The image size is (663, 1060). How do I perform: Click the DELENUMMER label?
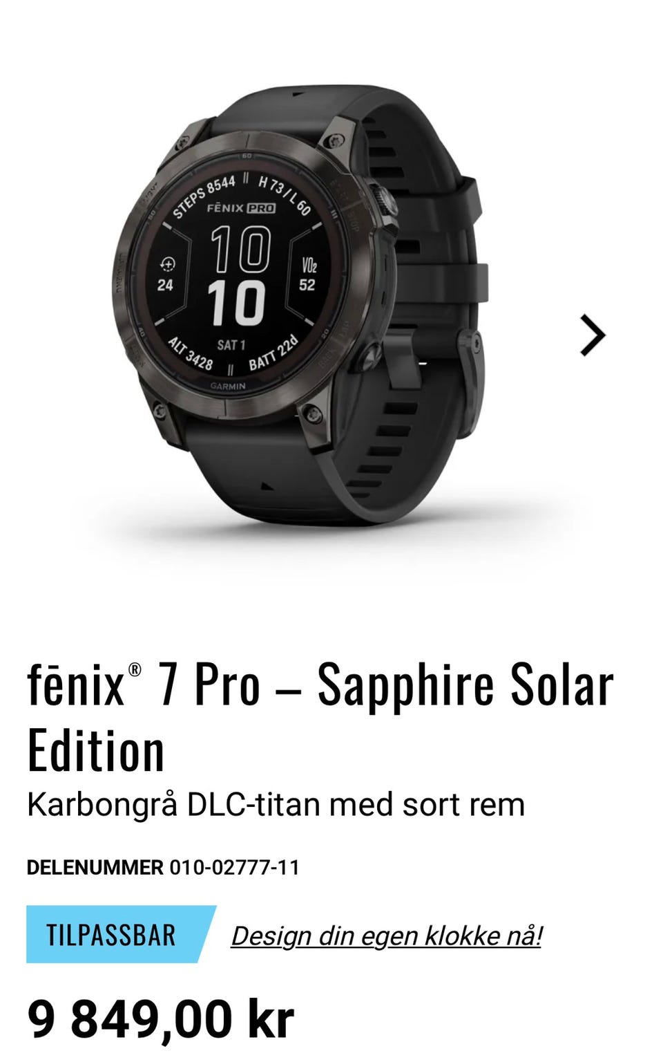95,867
